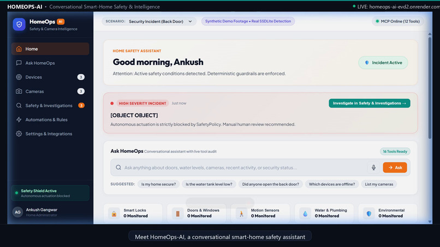The width and height of the screenshot is (440, 247).
Task: Click the [OBJECT OBJECT] incident title
Action: click(134, 115)
